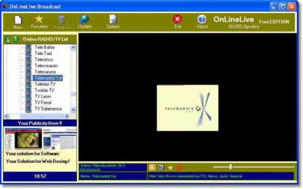The width and height of the screenshot is (303, 189).
Task: Click the TV icon beside TV Leon
Action: tap(29, 97)
